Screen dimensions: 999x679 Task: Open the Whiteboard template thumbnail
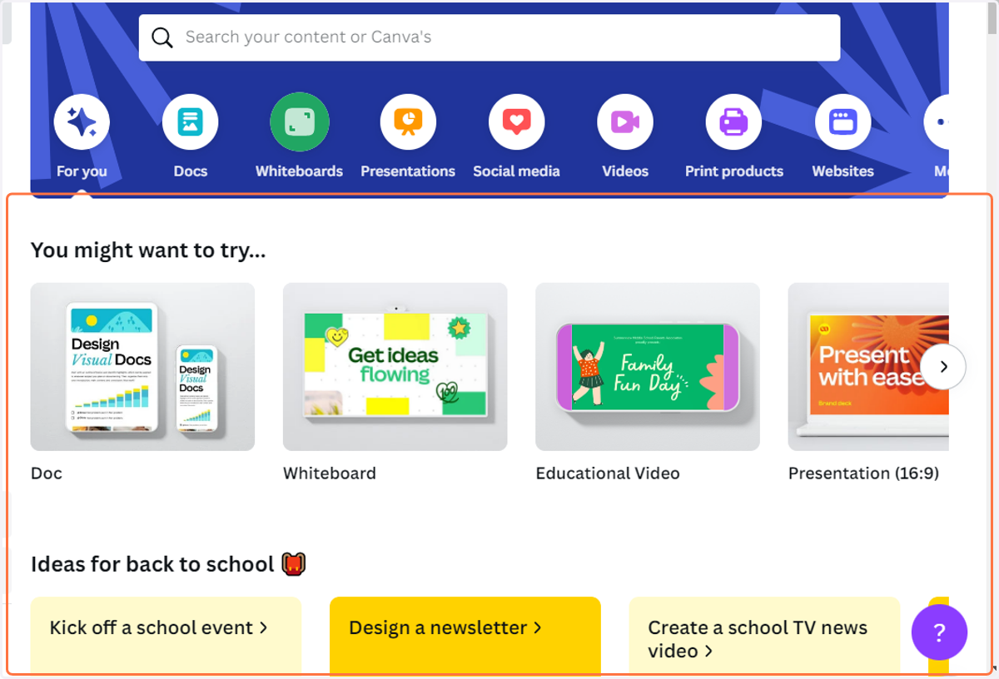(x=395, y=367)
